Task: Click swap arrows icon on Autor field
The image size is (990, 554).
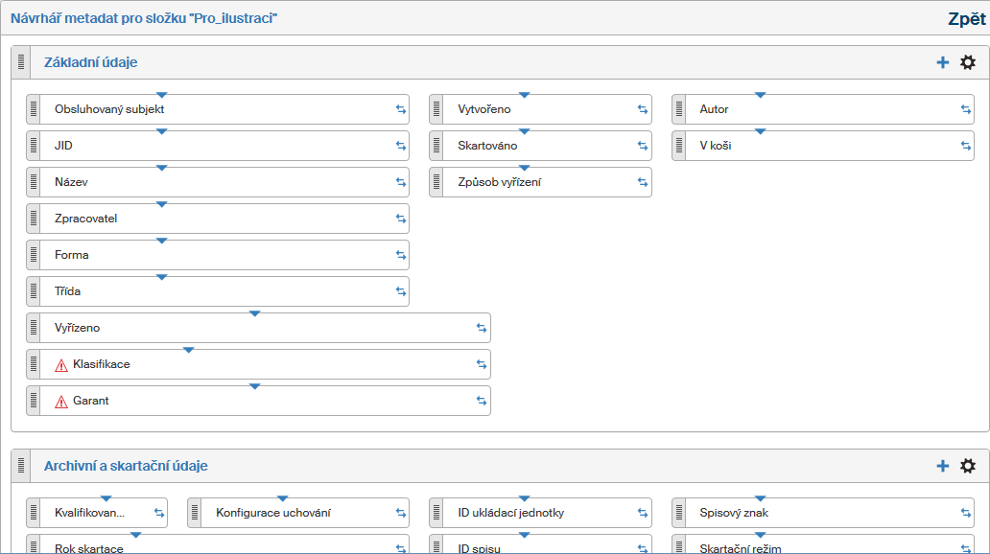Action: 966,109
